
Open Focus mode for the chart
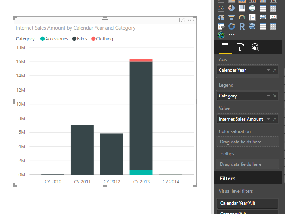pyautogui.click(x=182, y=20)
